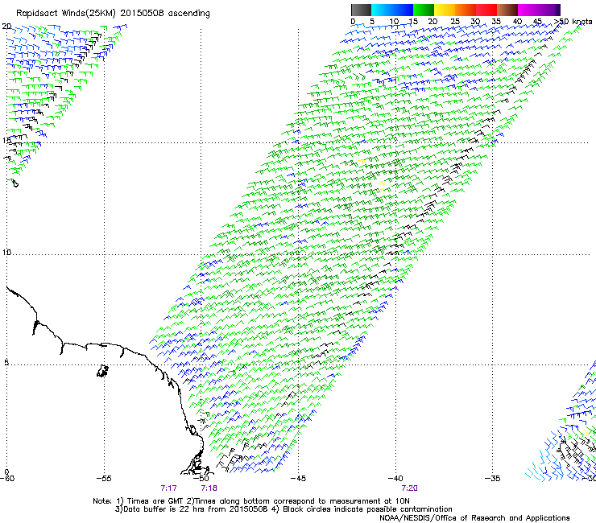596x523 pixels.
Task: Click longitude label "-45" on bottom axis
Action: point(298,478)
